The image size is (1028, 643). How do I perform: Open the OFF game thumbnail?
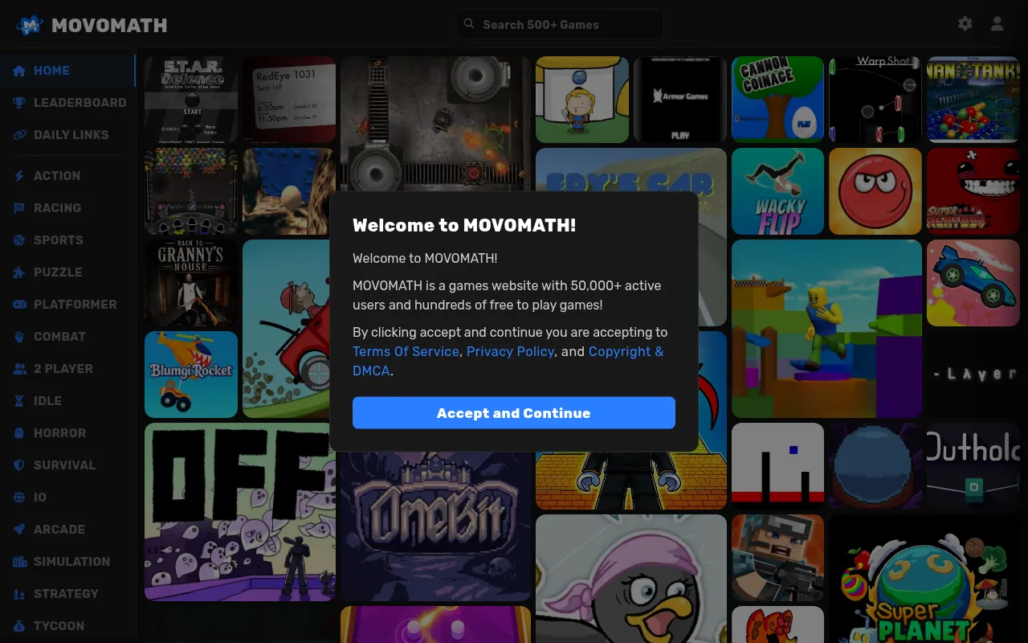[240, 512]
